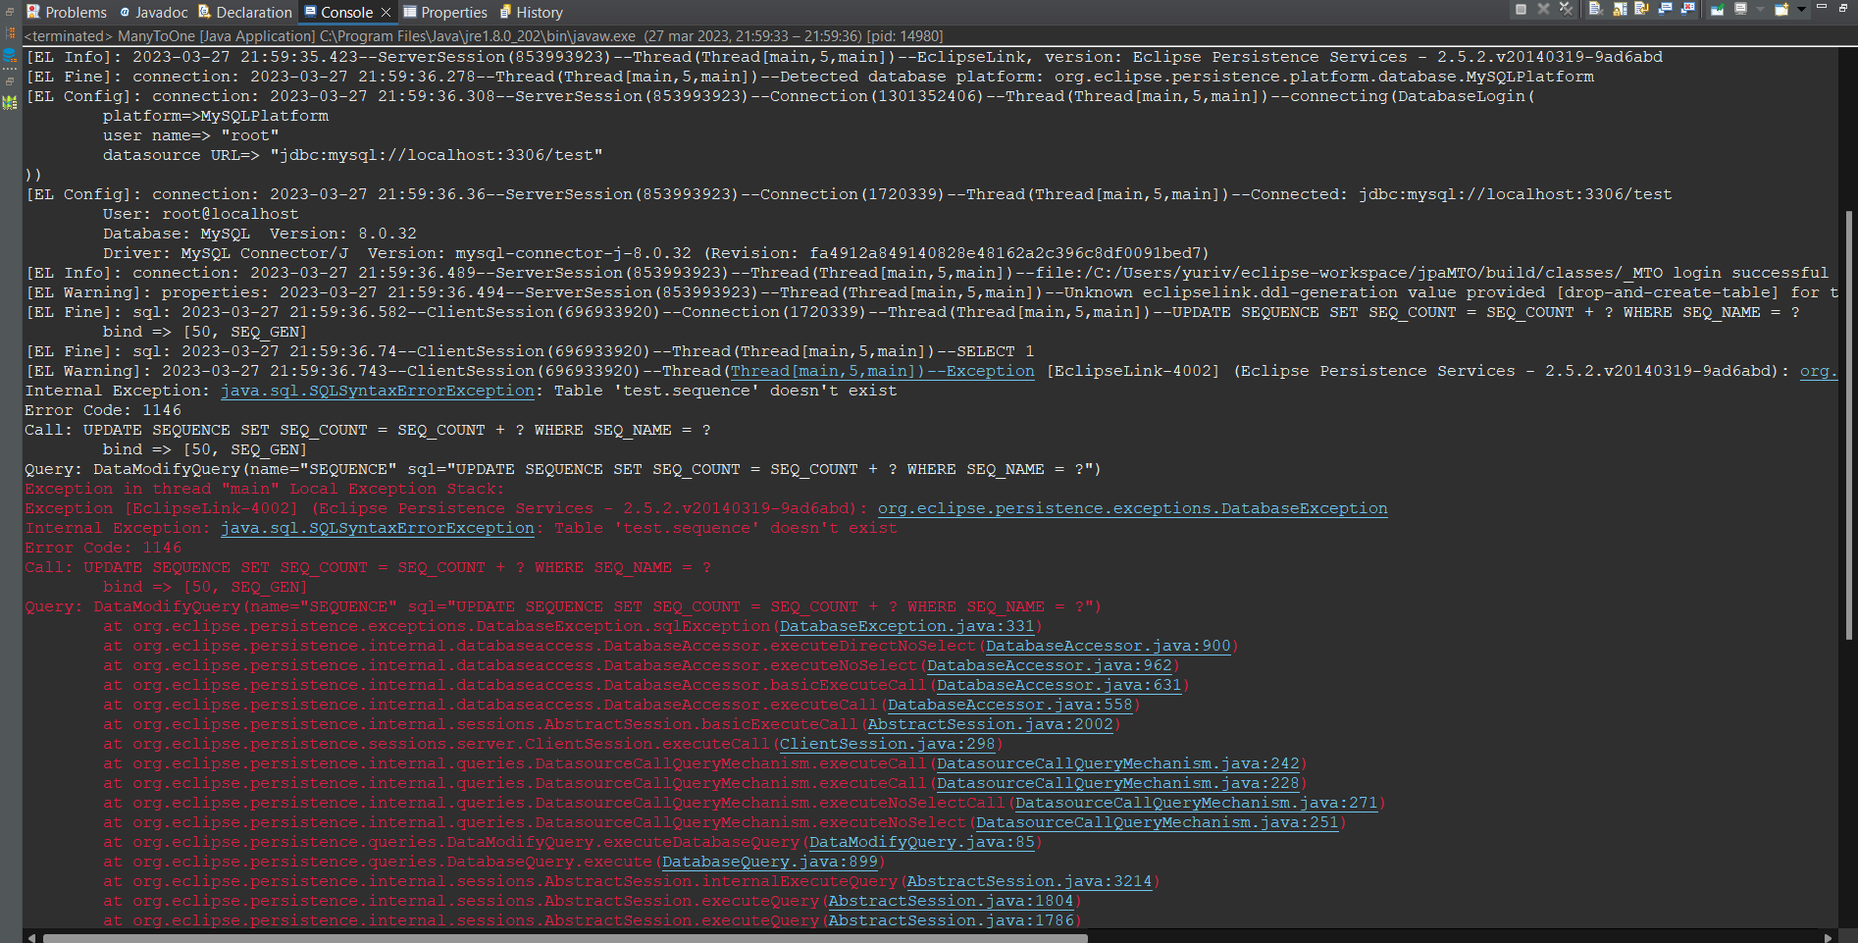Click truncated org. link at line end
Screen dimensions: 1858x943
pos(1818,371)
